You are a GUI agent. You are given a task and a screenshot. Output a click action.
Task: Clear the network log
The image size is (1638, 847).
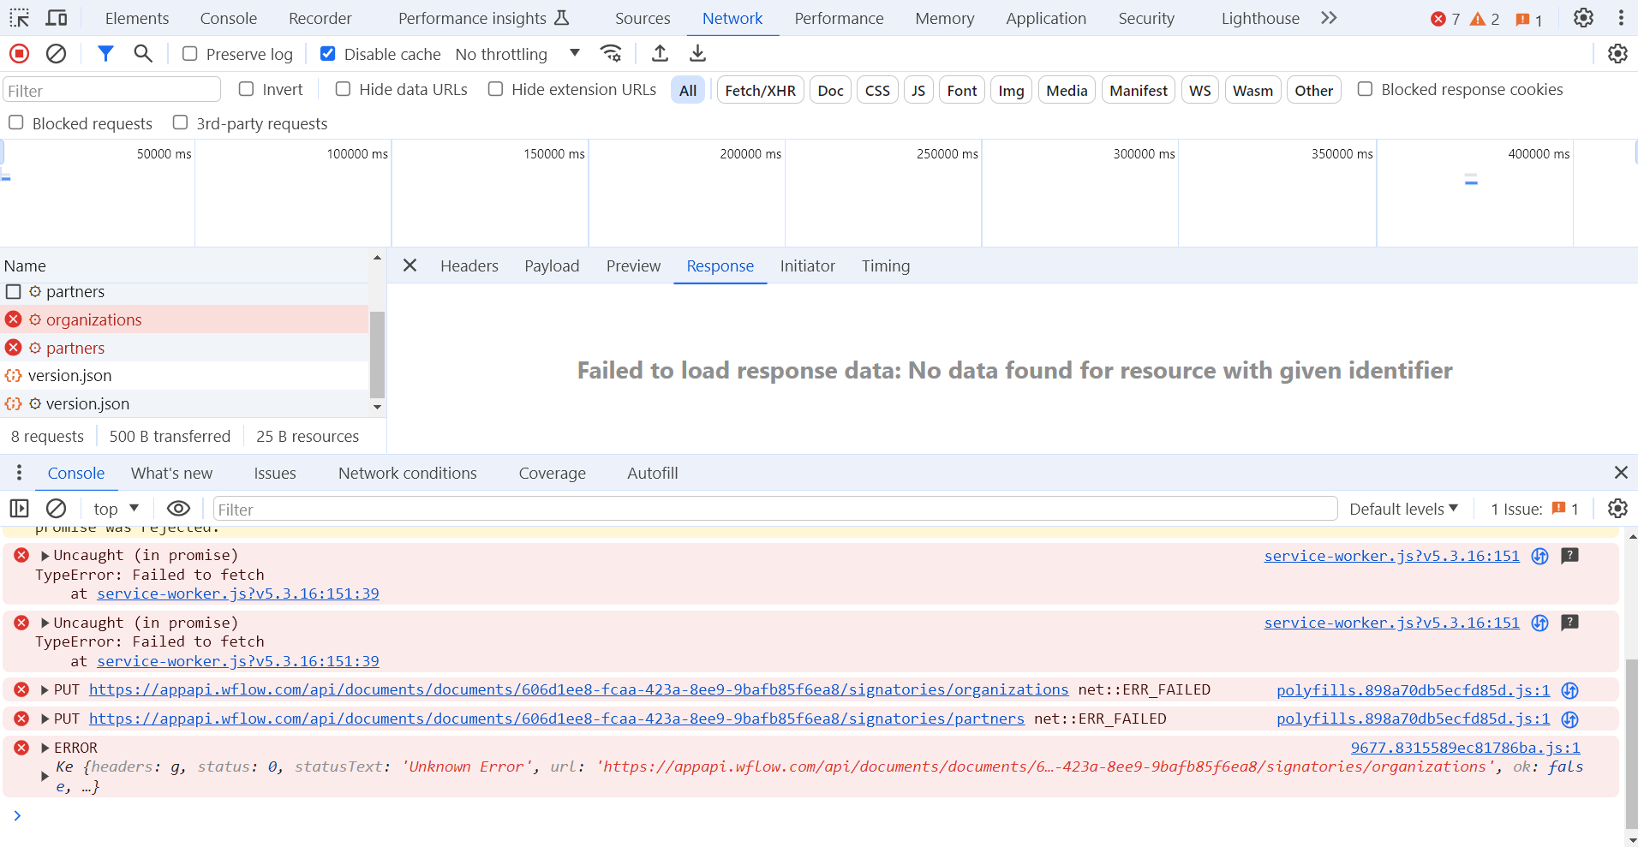56,53
